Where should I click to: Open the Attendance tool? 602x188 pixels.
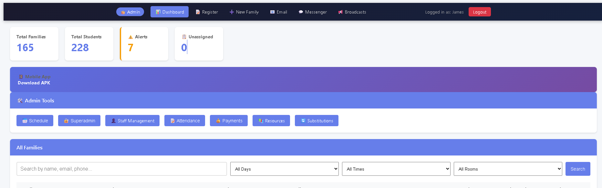[185, 121]
